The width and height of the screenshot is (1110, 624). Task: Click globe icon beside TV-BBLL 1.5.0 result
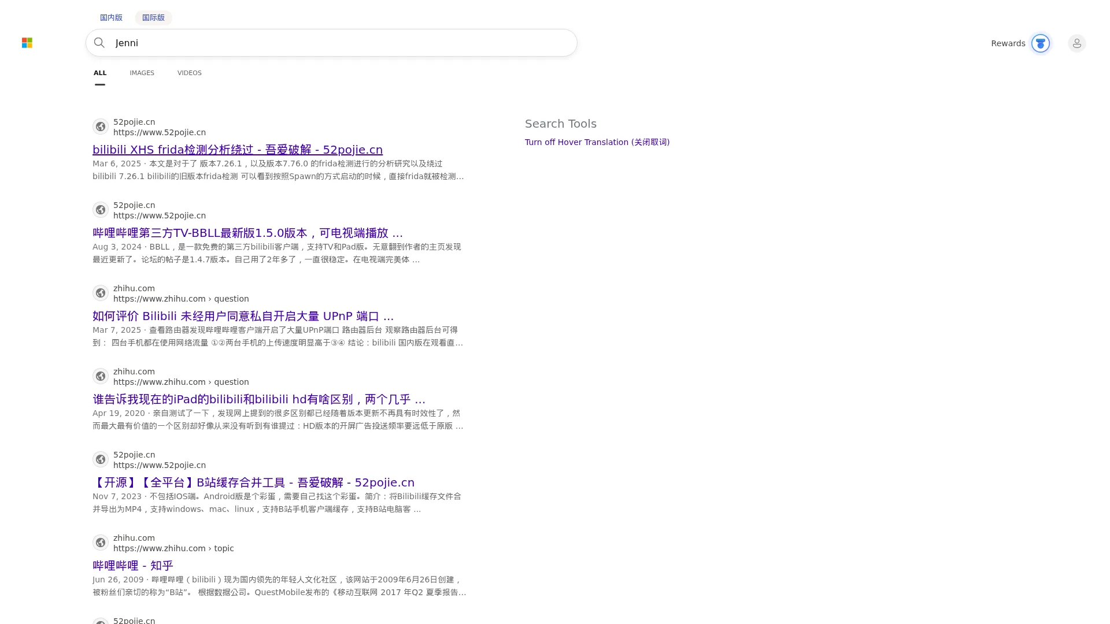pos(101,210)
